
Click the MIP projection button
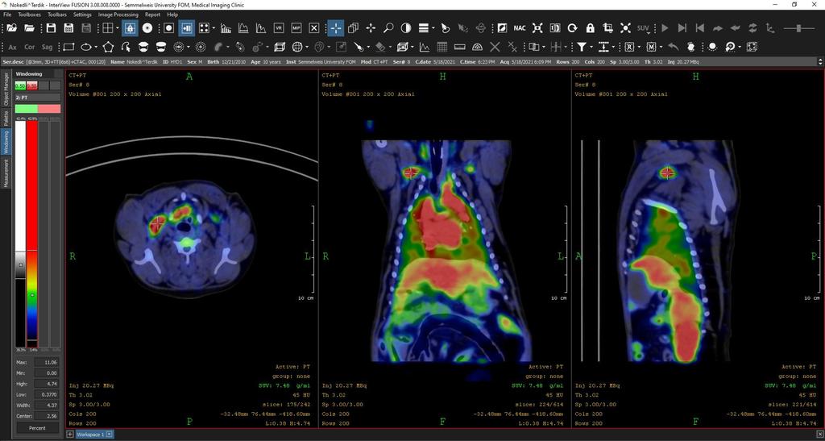(296, 28)
